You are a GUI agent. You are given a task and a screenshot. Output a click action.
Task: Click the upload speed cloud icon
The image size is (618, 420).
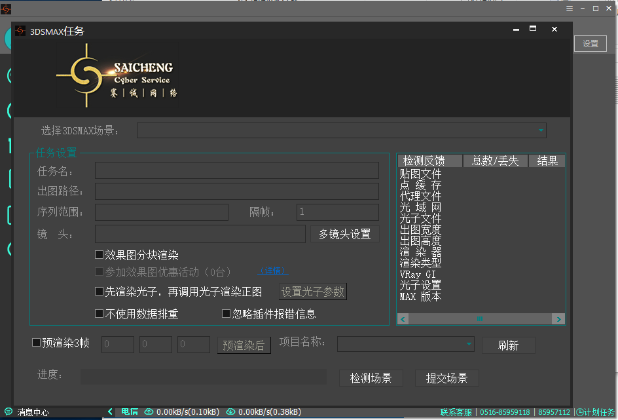(x=149, y=412)
